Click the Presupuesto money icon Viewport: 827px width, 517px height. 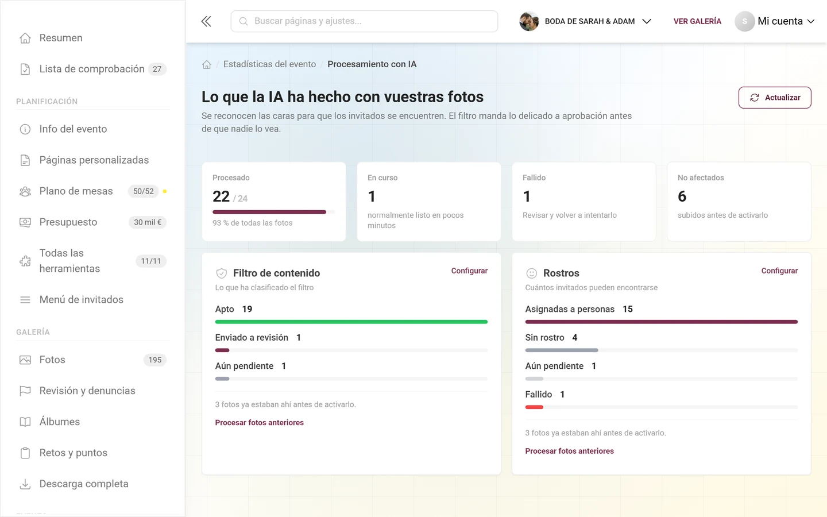25,222
